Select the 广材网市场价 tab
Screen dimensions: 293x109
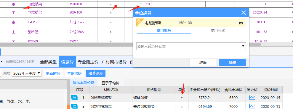[114, 62]
